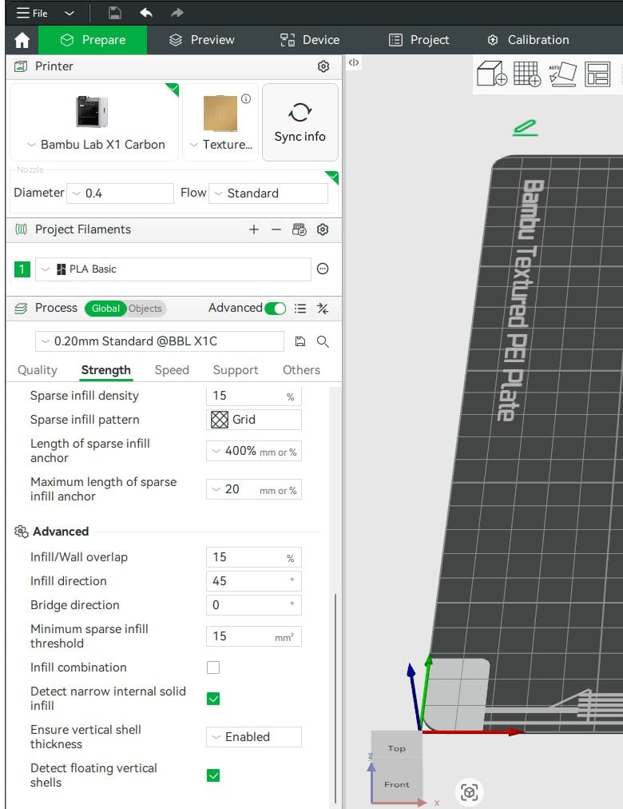Open the Speed settings tab
623x809 pixels.
point(172,370)
